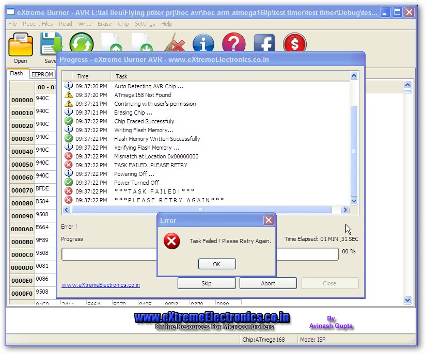Click green check beside Chip Erased Successfuly
Screen dimensions: 426x354
click(69, 121)
